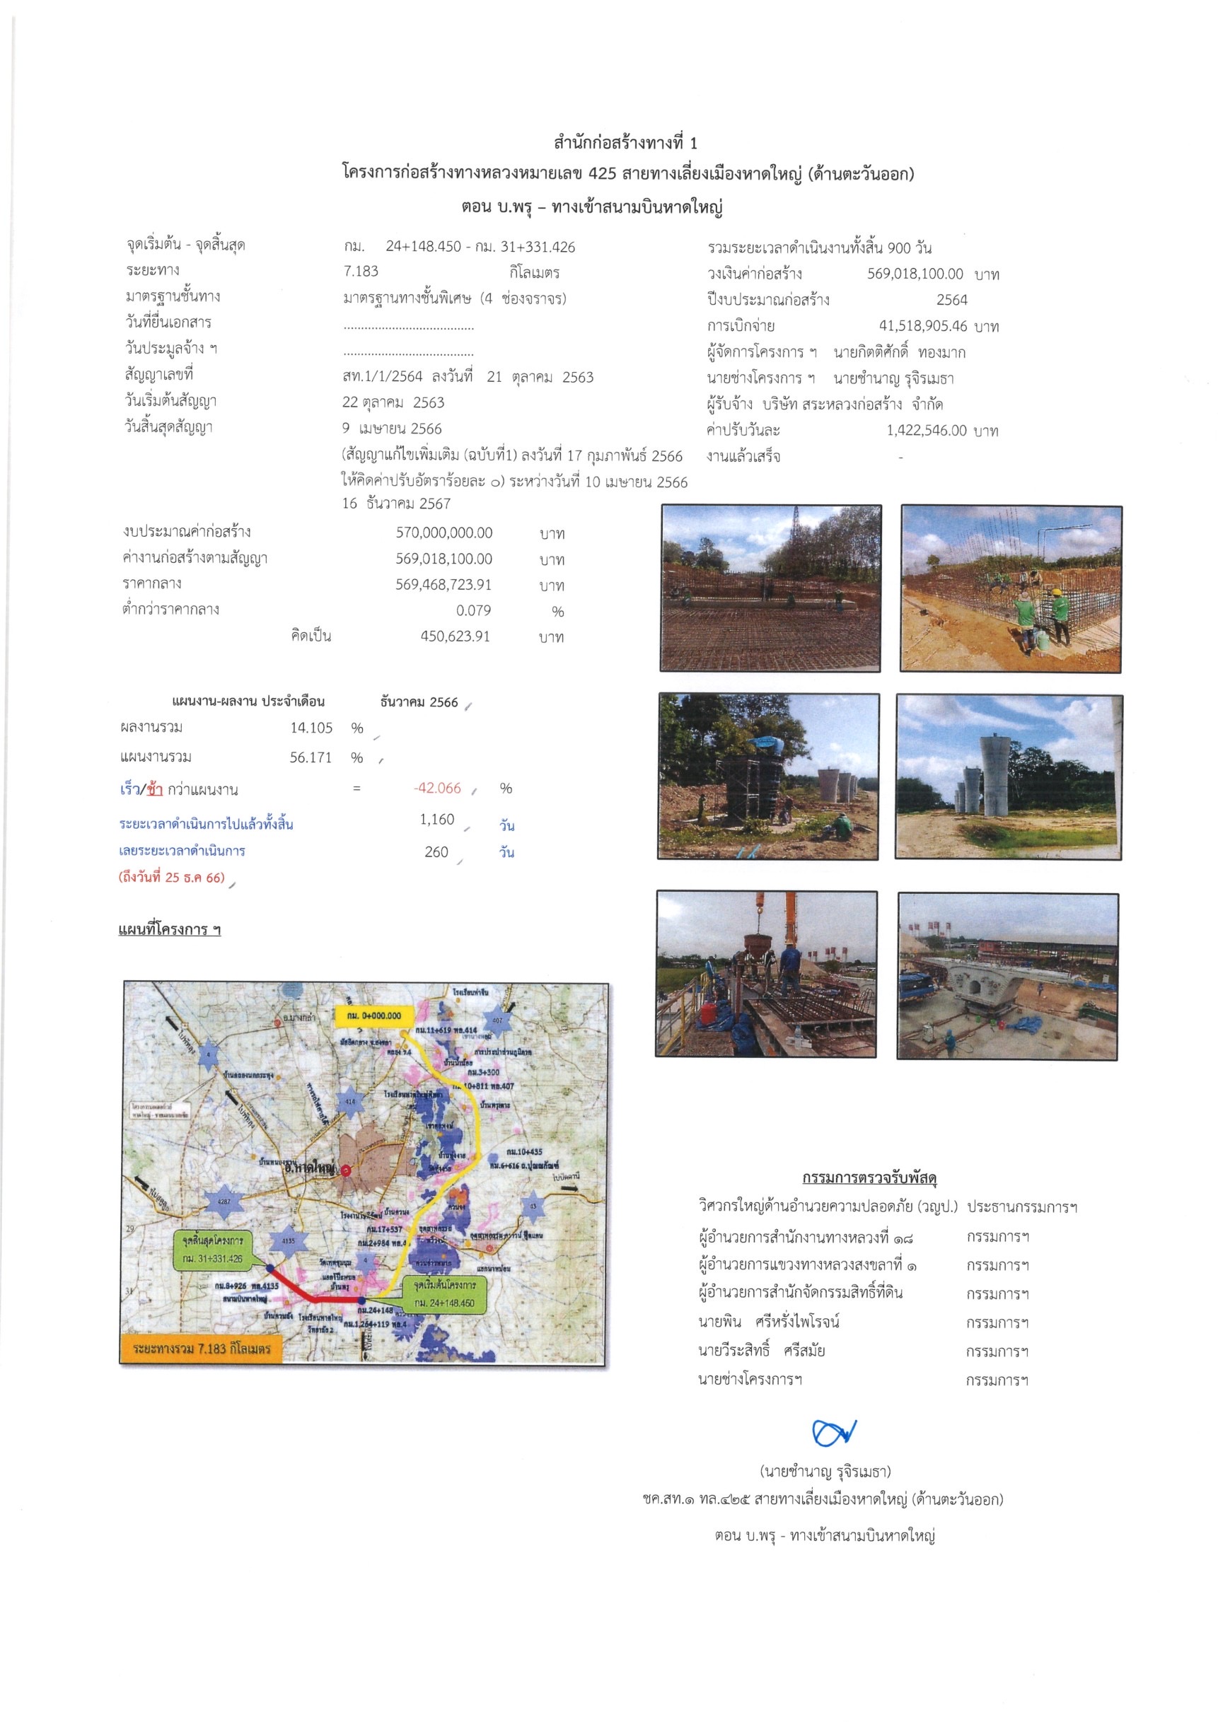The width and height of the screenshot is (1218, 1722).
Task: Open the project route map image
Action: [x=364, y=1173]
